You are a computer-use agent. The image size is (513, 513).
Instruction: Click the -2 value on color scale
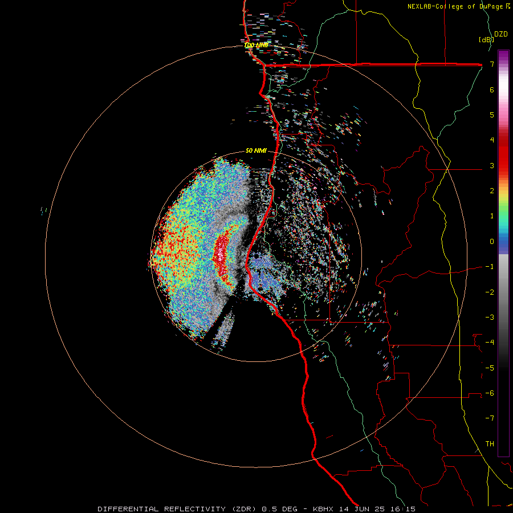pos(490,292)
